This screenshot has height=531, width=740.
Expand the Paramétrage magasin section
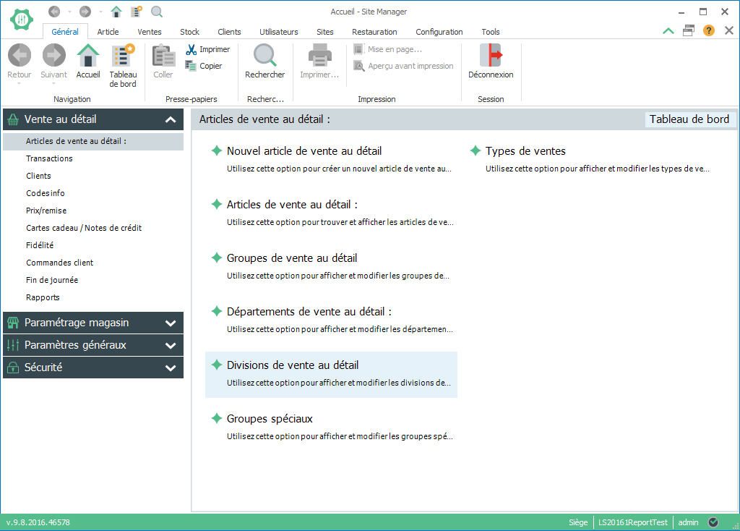[x=171, y=323]
